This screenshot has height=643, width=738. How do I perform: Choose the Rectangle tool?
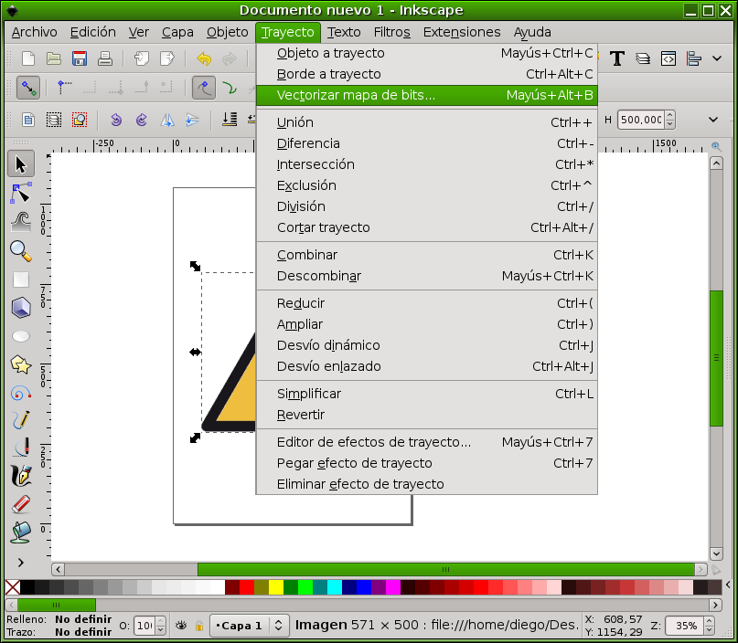coord(20,280)
